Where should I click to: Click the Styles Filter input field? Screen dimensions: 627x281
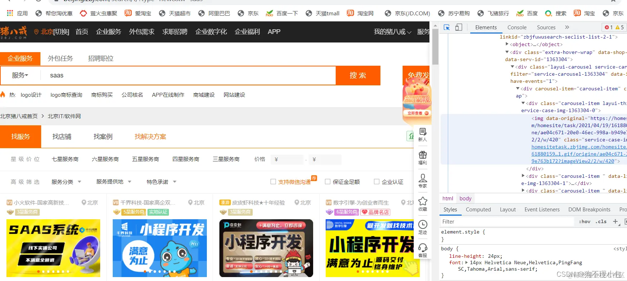click(x=507, y=221)
